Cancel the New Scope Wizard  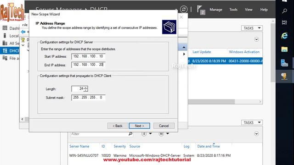pyautogui.click(x=164, y=126)
